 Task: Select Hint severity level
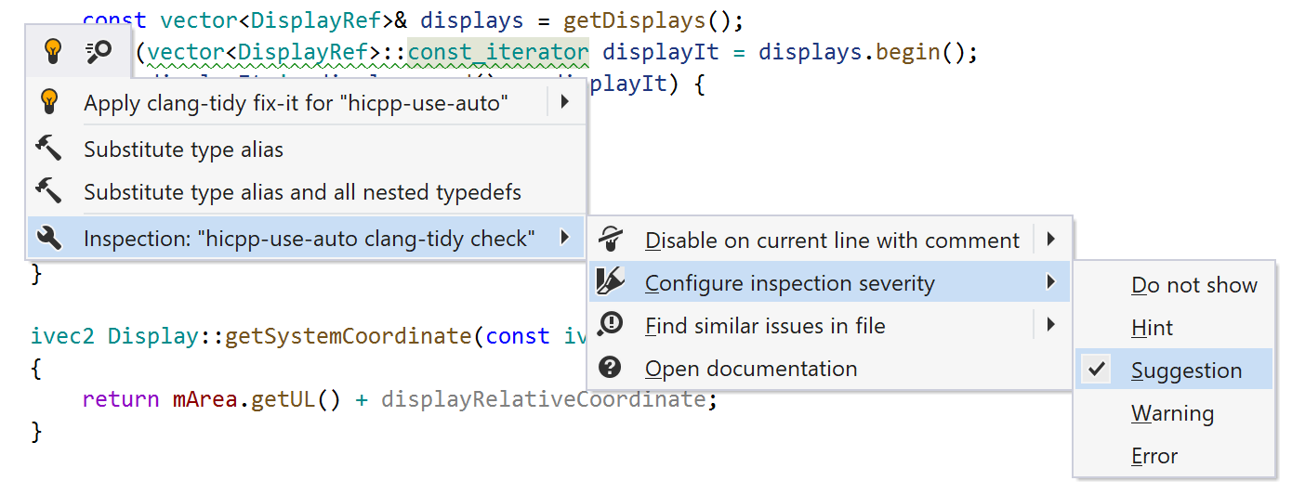1152,328
